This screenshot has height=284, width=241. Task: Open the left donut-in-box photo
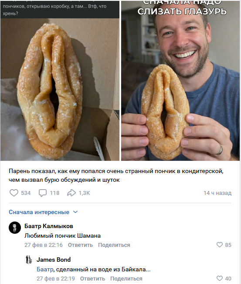[60, 80]
